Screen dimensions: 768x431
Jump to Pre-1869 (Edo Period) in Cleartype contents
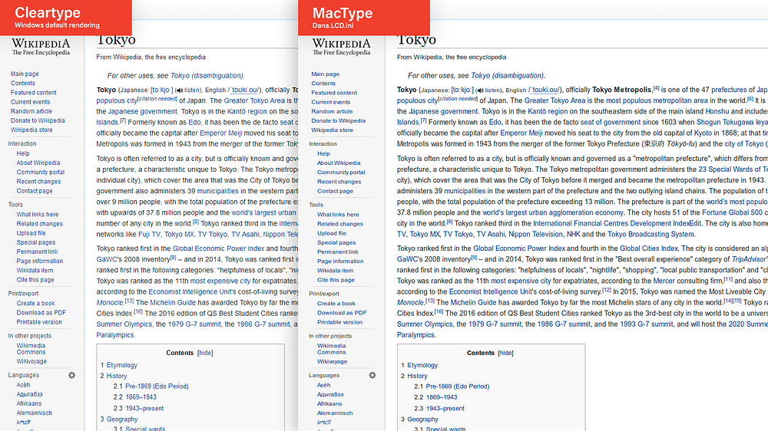pyautogui.click(x=157, y=386)
